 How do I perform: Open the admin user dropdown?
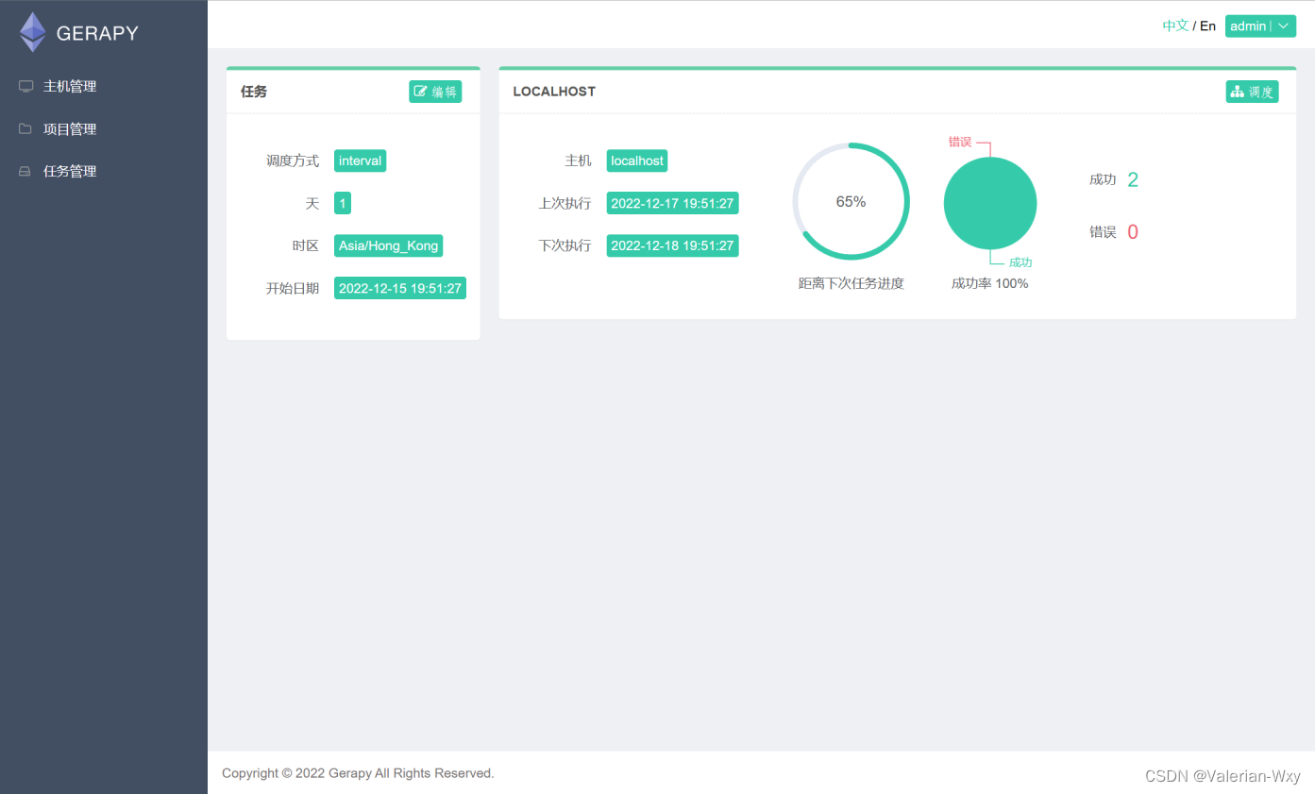1260,26
